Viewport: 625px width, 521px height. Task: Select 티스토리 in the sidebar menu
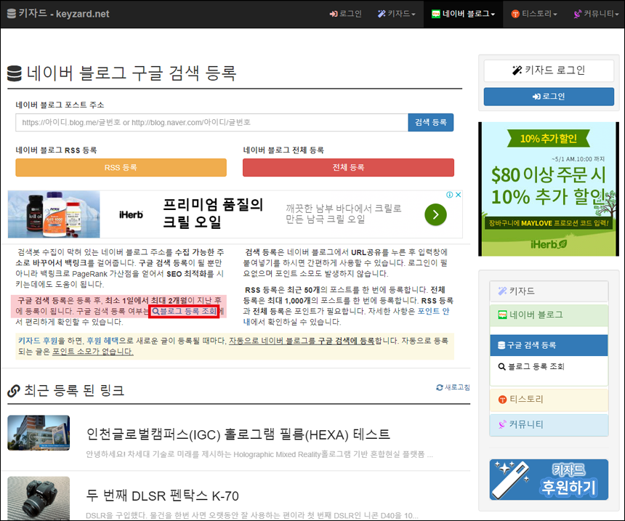(549, 399)
